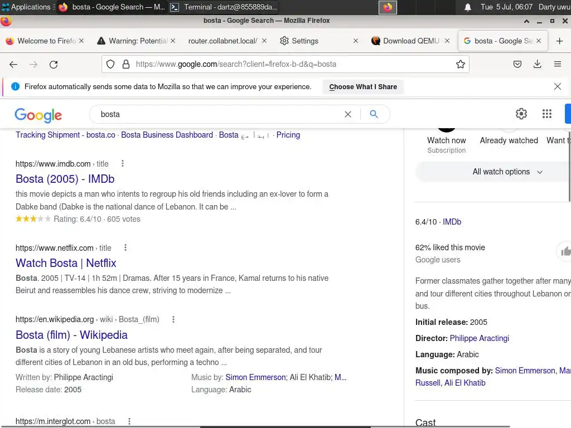
Task: Open clock showing Tue 5 Jul, 06:07
Action: (506, 7)
